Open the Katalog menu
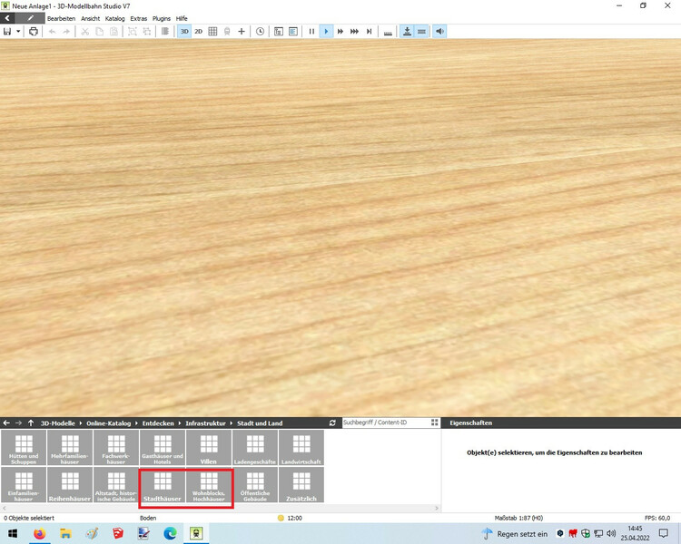Image resolution: width=681 pixels, height=544 pixels. (114, 18)
